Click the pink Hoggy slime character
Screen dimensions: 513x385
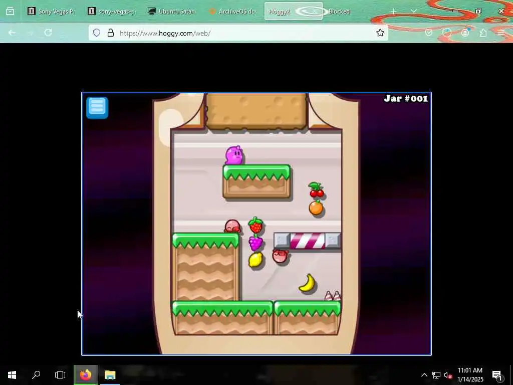[x=234, y=155]
